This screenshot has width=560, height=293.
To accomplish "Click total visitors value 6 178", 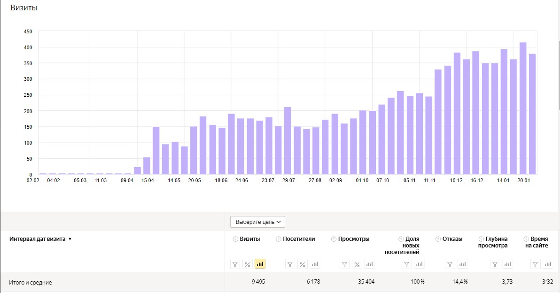I will coord(313,282).
